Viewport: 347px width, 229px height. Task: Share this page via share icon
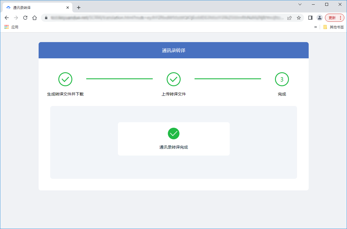click(290, 18)
